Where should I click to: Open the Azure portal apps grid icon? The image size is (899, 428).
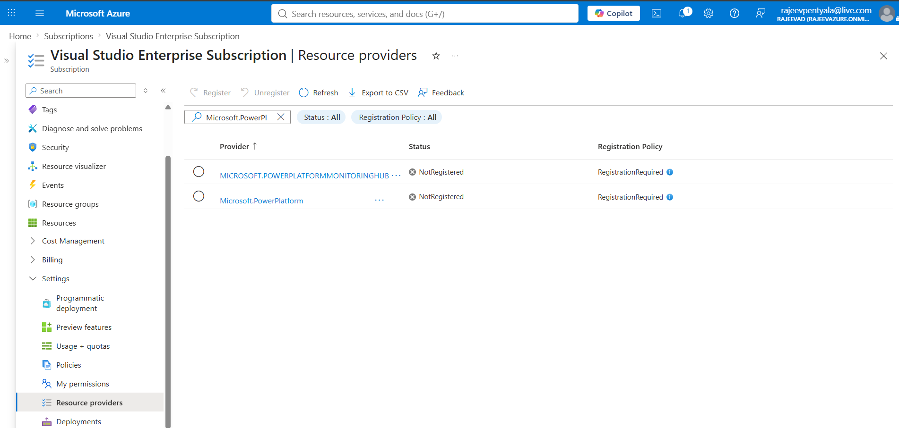(11, 13)
